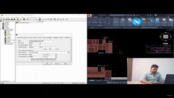The image size is (174, 98).
Task: Switch to the Floors tab
Action: coord(61,38)
